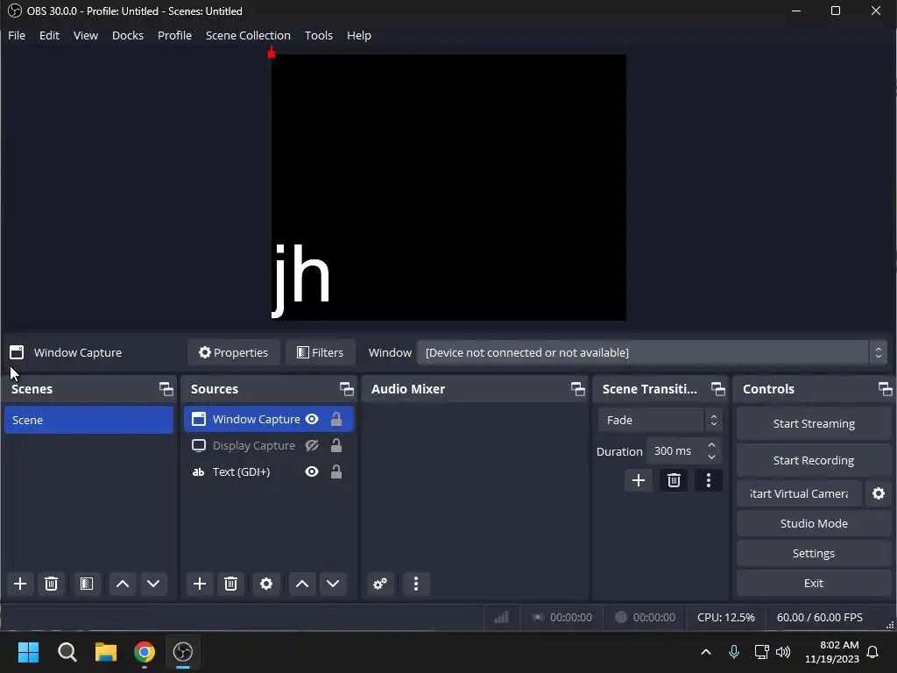Move source up arrow in Sources dock
This screenshot has height=673, width=897.
(302, 584)
